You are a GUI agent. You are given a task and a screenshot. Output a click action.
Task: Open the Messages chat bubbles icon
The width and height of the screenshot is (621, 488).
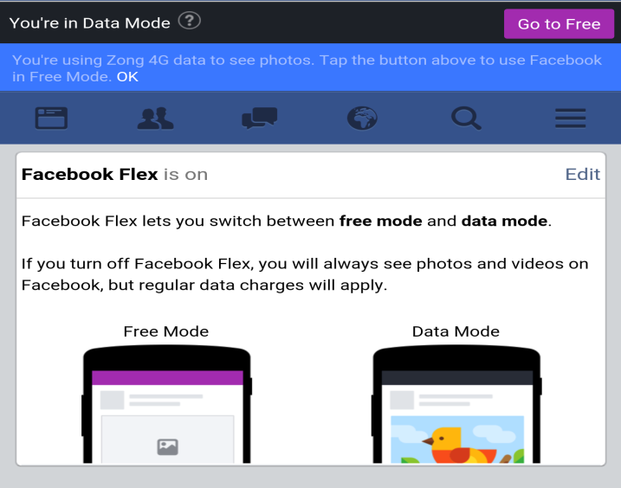point(260,118)
